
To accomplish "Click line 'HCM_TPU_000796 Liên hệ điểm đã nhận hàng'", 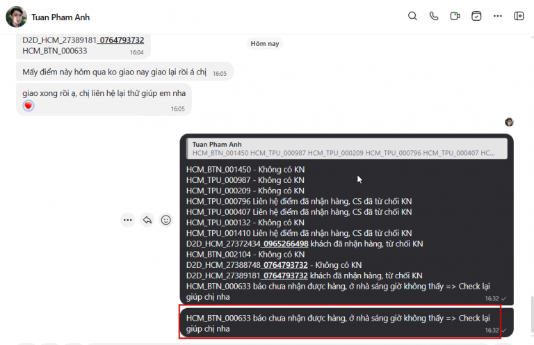I will (x=299, y=201).
